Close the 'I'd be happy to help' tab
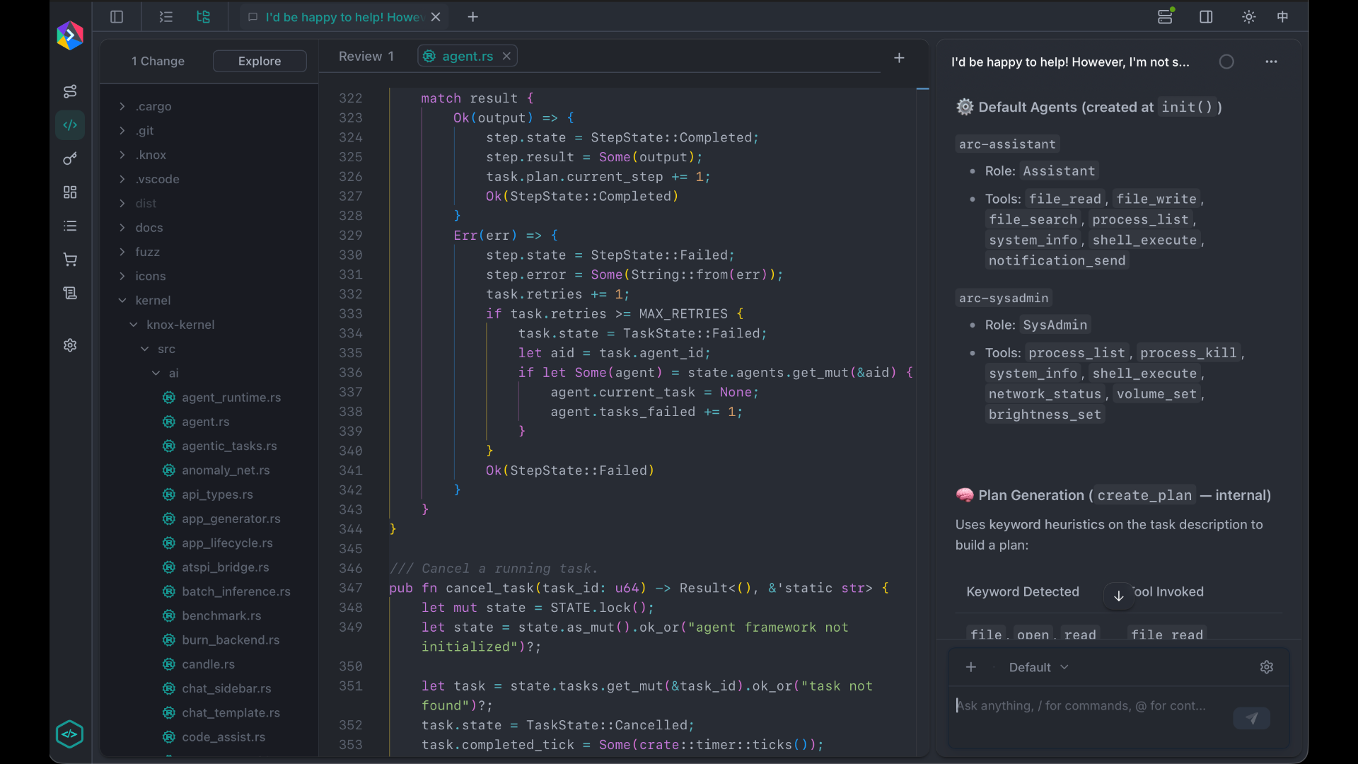The height and width of the screenshot is (764, 1358). tap(436, 17)
